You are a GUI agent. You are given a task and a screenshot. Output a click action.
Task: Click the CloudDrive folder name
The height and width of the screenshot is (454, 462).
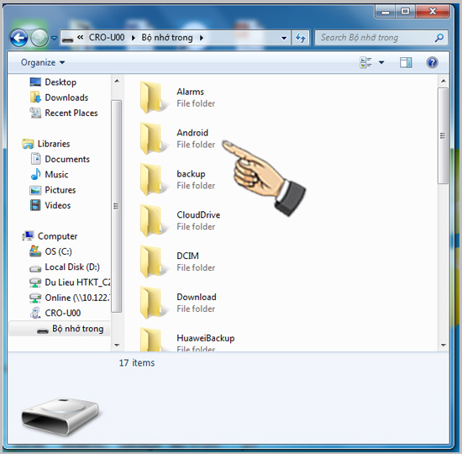pyautogui.click(x=198, y=214)
